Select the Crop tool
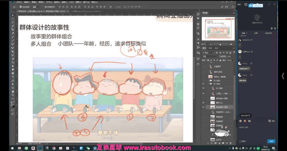Image resolution: width=287 pixels, height=151 pixels. (x=13, y=30)
